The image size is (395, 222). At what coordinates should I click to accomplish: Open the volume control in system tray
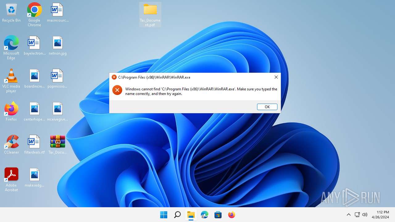pyautogui.click(x=365, y=215)
